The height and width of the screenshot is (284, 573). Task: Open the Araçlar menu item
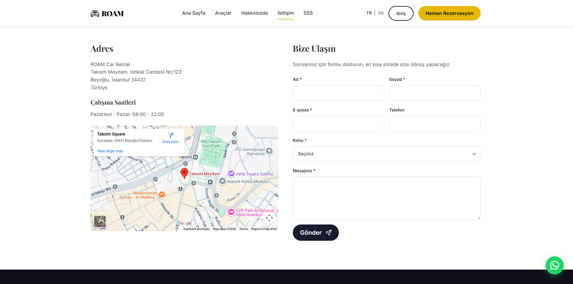point(223,13)
